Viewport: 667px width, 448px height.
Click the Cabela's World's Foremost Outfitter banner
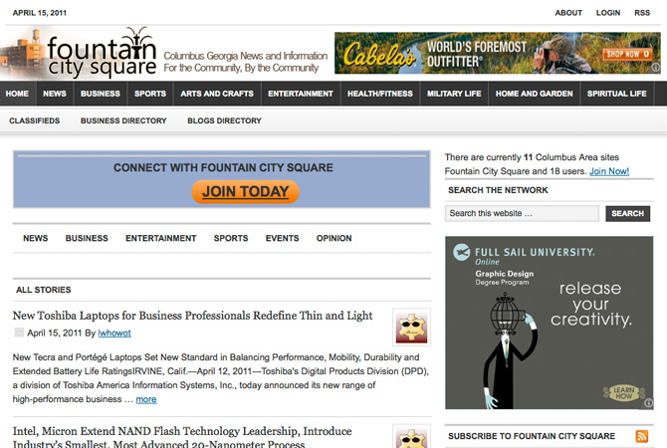[x=498, y=53]
